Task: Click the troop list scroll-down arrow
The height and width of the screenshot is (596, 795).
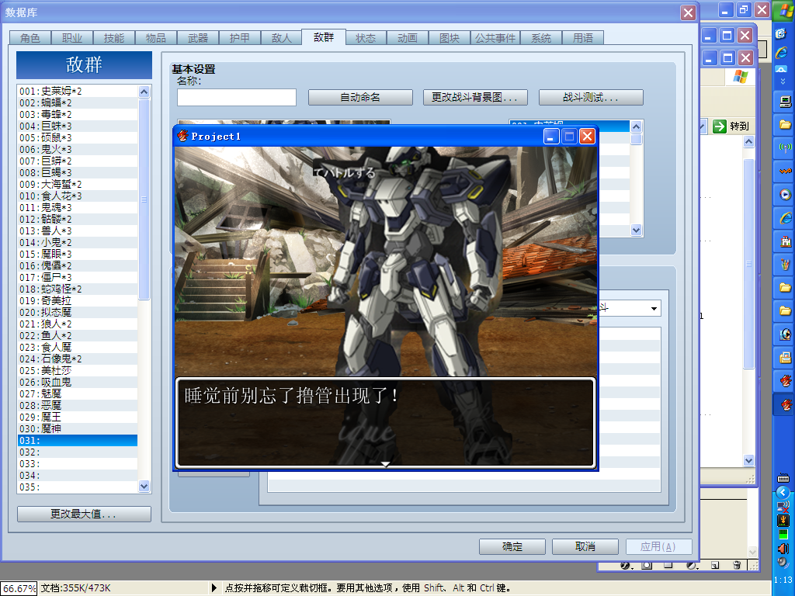Action: pos(144,486)
